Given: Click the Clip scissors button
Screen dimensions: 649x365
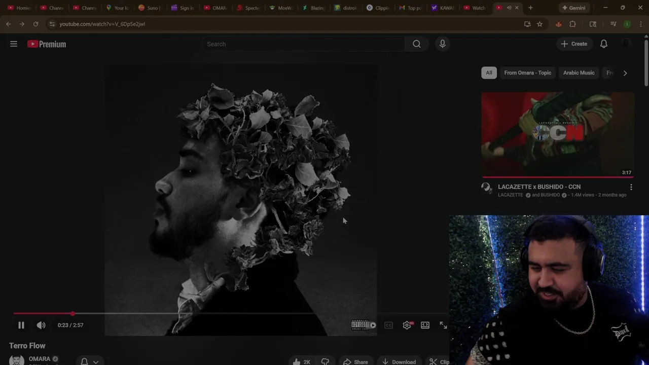Looking at the screenshot, I should click(x=439, y=361).
